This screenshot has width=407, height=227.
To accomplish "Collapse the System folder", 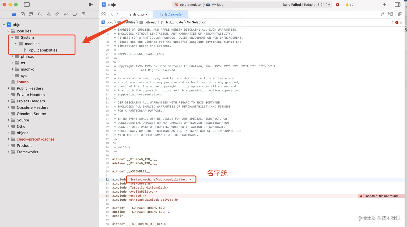I will click(x=12, y=37).
